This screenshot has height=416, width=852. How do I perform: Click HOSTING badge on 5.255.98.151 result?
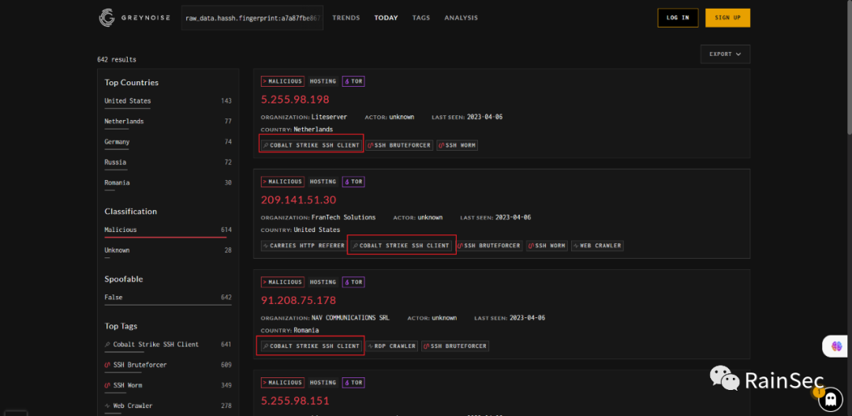pyautogui.click(x=323, y=383)
